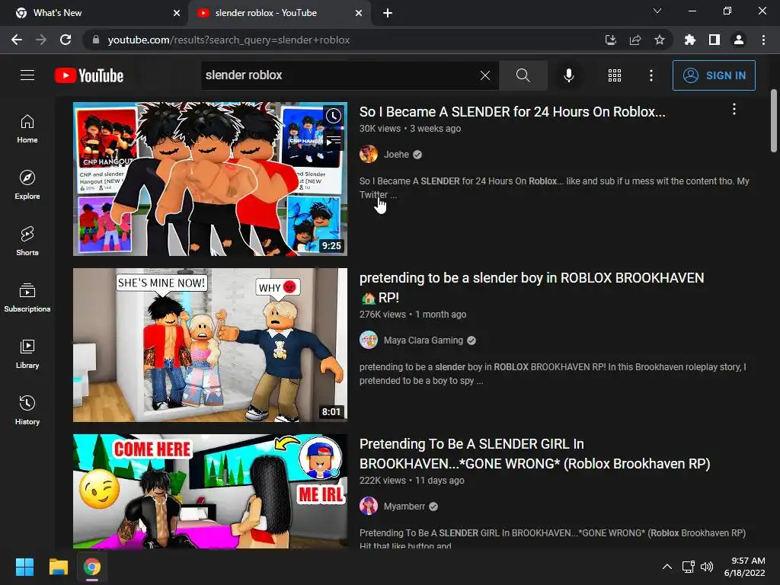Click Maya Clara Gaming channel name

point(424,340)
